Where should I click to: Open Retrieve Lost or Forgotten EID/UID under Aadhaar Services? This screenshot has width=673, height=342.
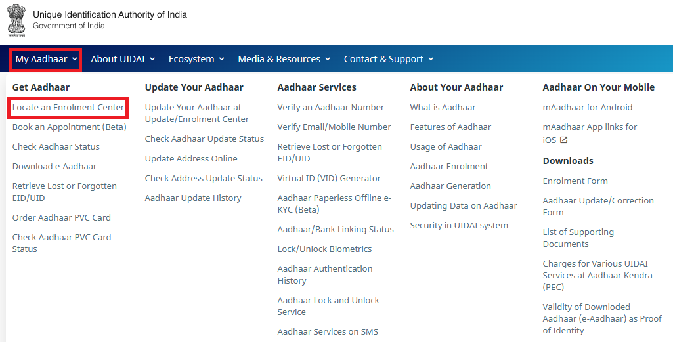coord(330,152)
